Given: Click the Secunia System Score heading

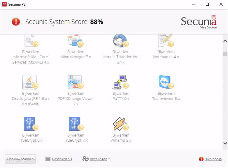Looking at the screenshot, I should pos(56,22).
